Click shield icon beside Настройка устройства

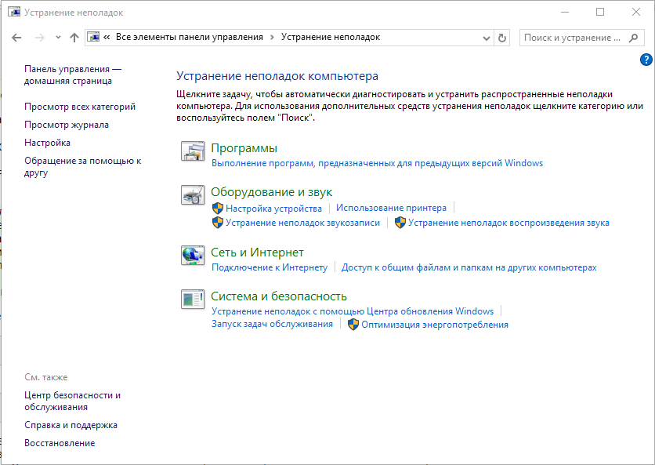[218, 209]
